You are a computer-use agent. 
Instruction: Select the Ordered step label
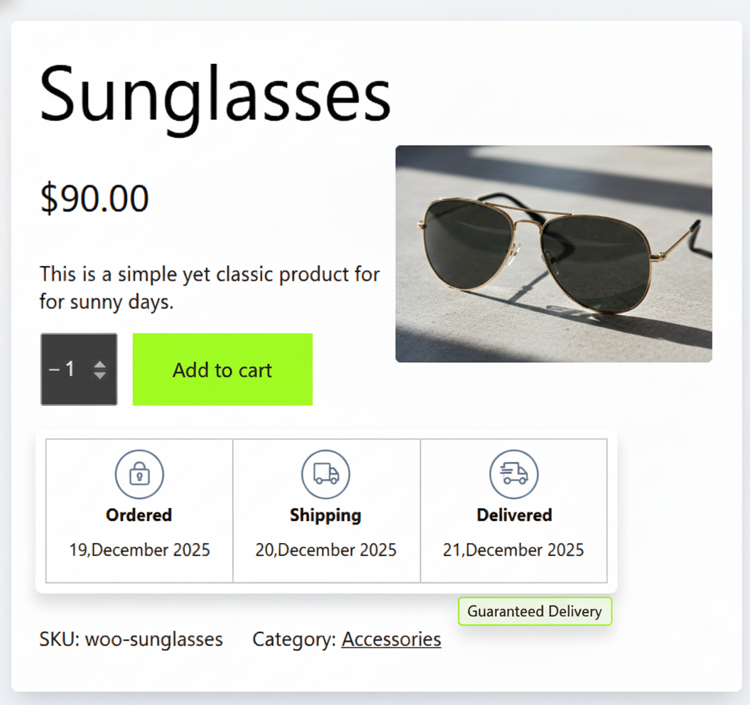click(x=139, y=515)
